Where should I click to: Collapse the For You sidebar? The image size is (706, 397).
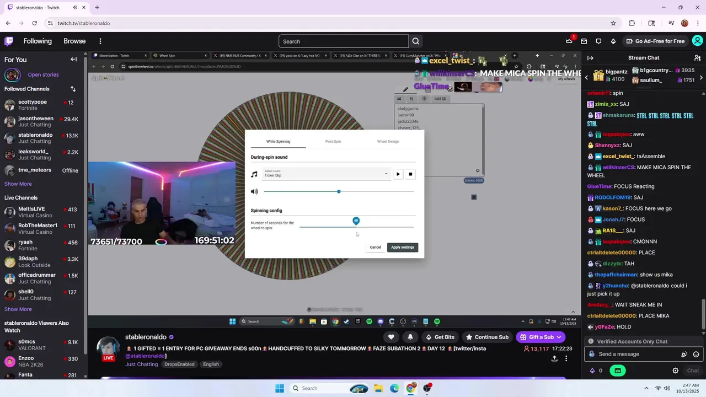pos(73,60)
